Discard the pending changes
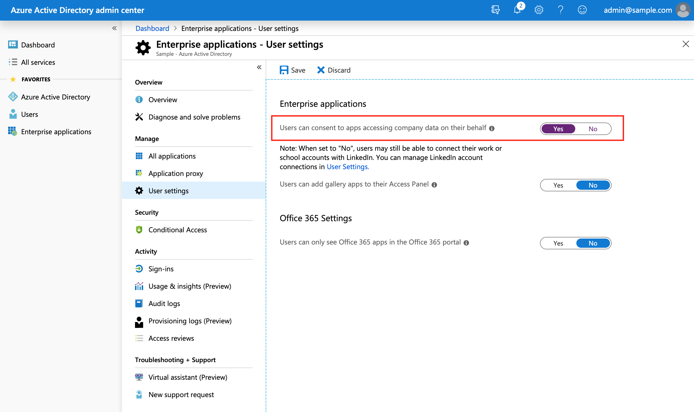Screen dimensions: 694x412 pos(334,70)
